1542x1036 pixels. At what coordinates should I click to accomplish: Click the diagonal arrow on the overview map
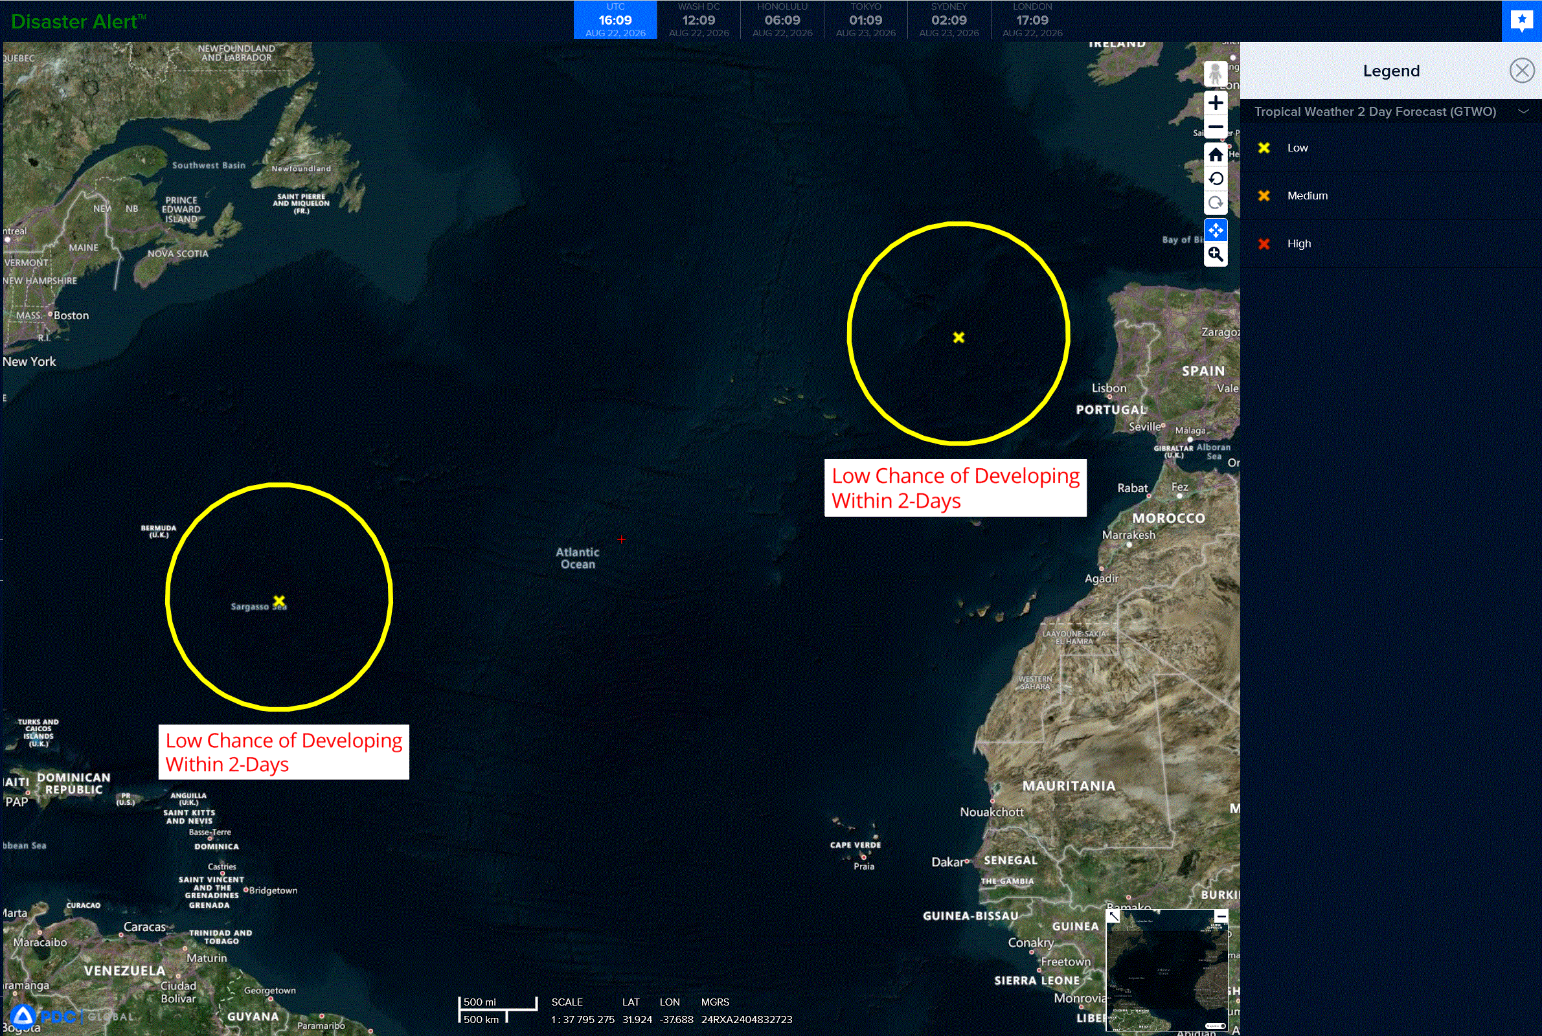point(1113,916)
